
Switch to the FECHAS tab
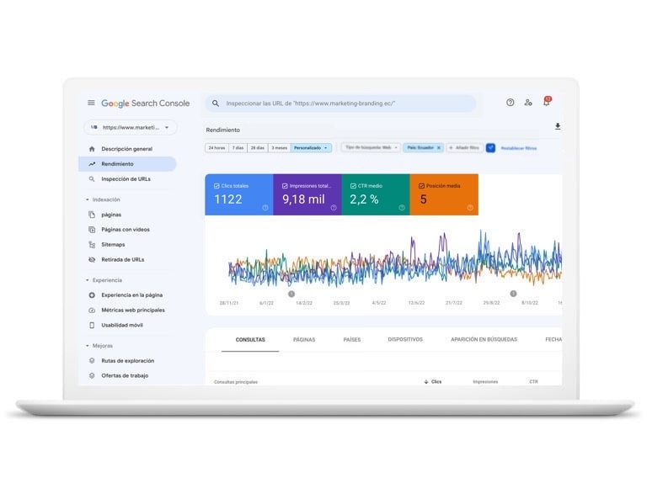click(553, 339)
